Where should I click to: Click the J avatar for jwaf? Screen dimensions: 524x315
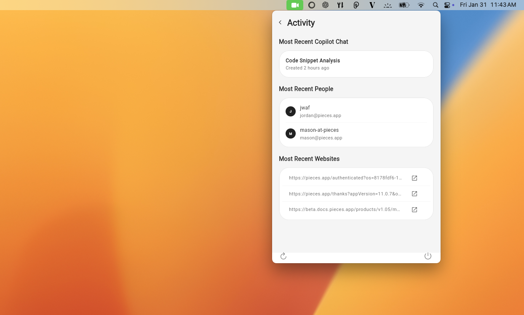point(291,112)
